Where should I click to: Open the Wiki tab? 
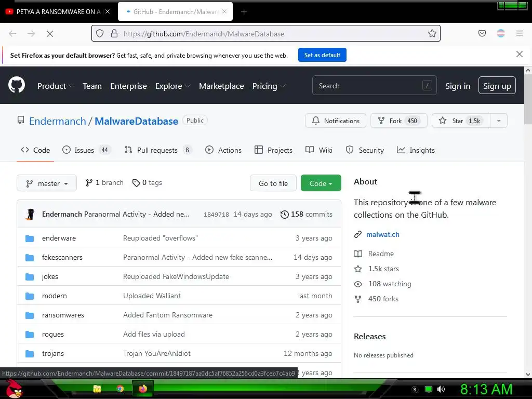tap(319, 150)
